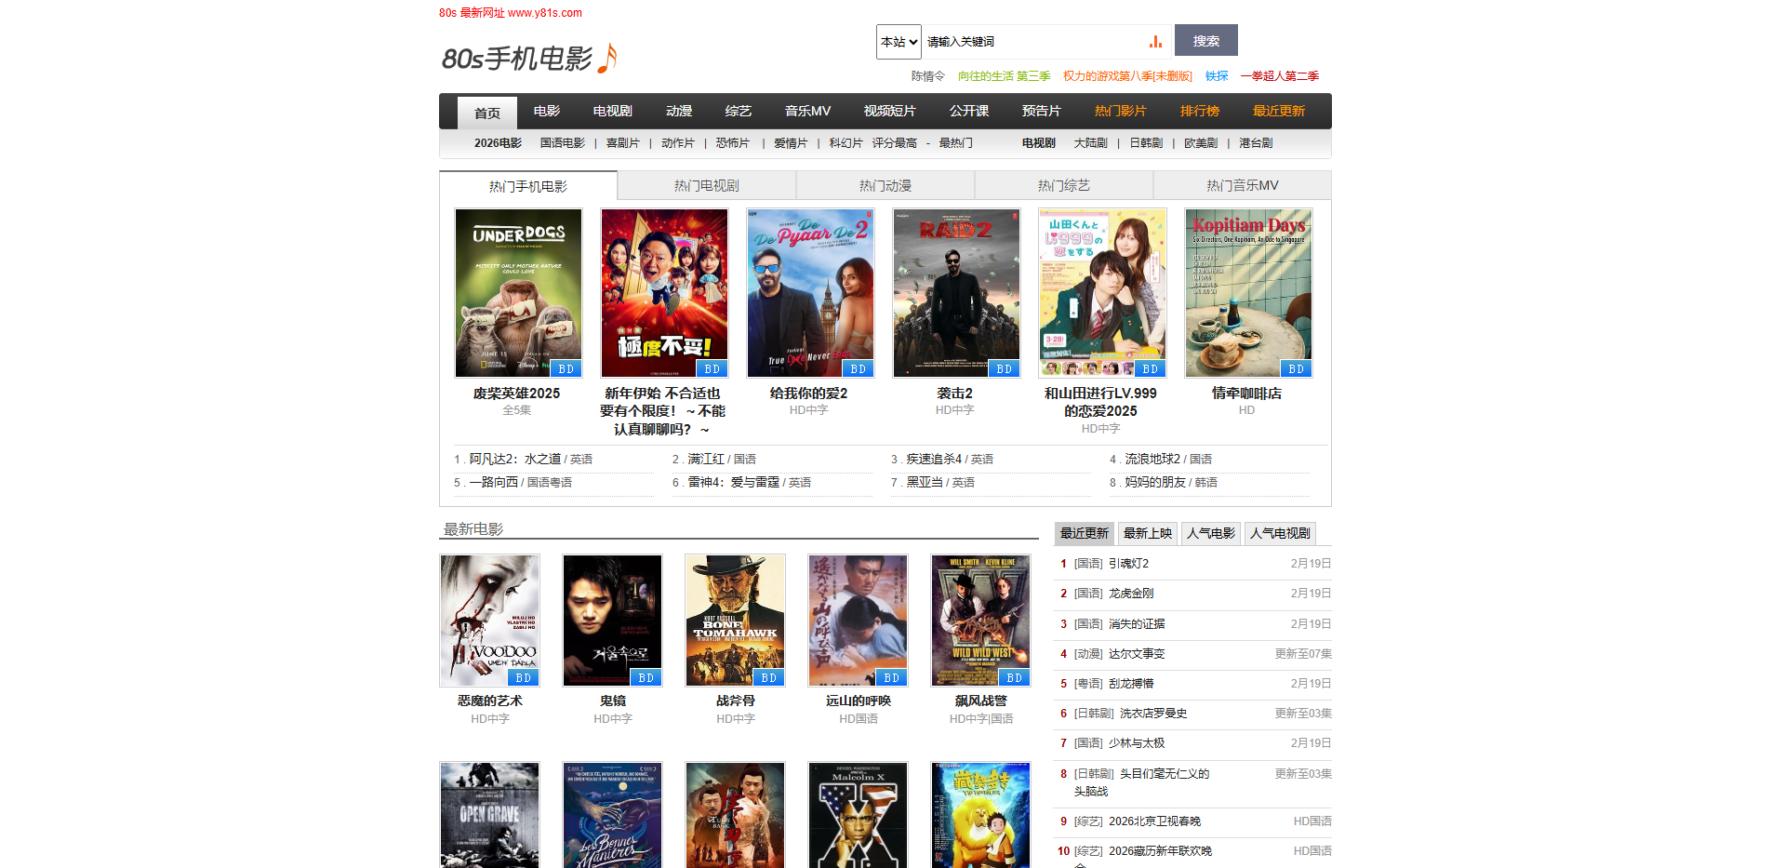The height and width of the screenshot is (868, 1771).
Task: Click the orange bar chart icon in search box
Action: tap(1155, 42)
